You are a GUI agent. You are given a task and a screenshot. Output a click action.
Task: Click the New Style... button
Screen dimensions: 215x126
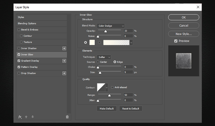coord(183,34)
